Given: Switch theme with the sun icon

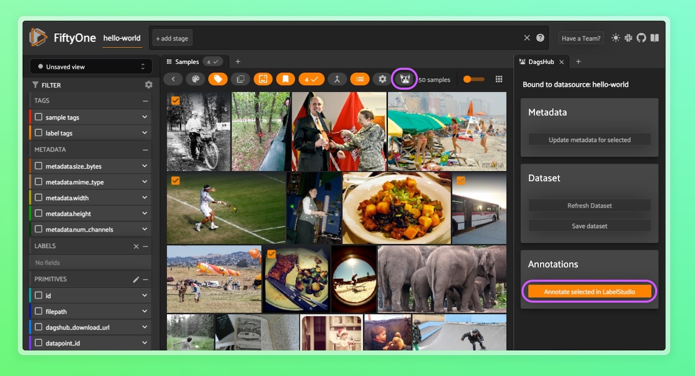Looking at the screenshot, I should click(x=616, y=38).
